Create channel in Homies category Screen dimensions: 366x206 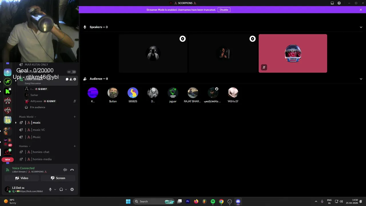75,146
